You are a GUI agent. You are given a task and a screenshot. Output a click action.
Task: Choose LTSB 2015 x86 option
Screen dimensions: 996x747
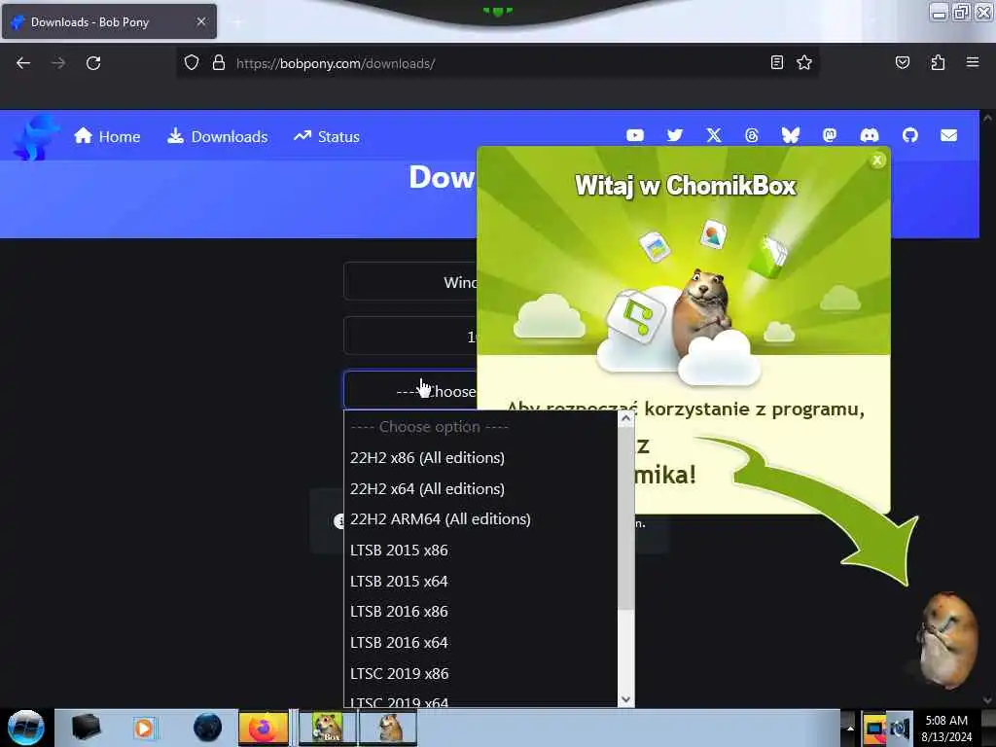coord(480,551)
